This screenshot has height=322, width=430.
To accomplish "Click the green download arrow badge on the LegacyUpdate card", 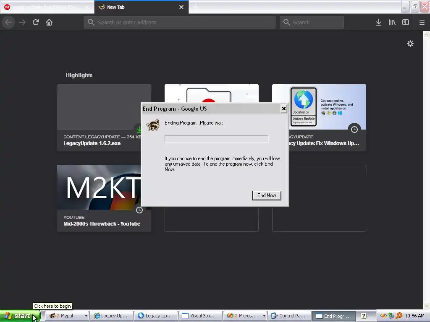I will point(139,129).
